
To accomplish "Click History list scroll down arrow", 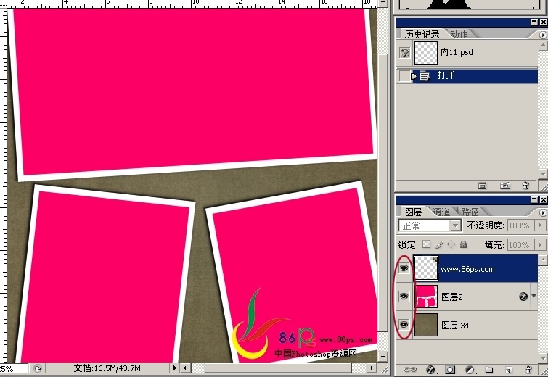I will (543, 173).
